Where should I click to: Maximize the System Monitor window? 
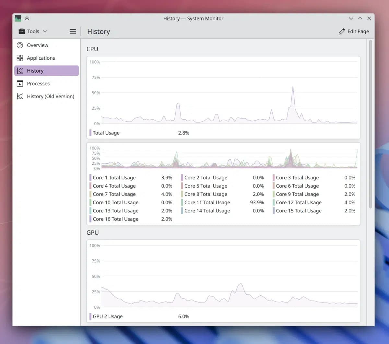[x=360, y=18]
